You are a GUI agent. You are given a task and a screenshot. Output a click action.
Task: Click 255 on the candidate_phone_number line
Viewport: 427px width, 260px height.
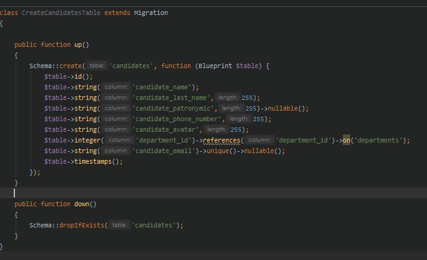258,119
